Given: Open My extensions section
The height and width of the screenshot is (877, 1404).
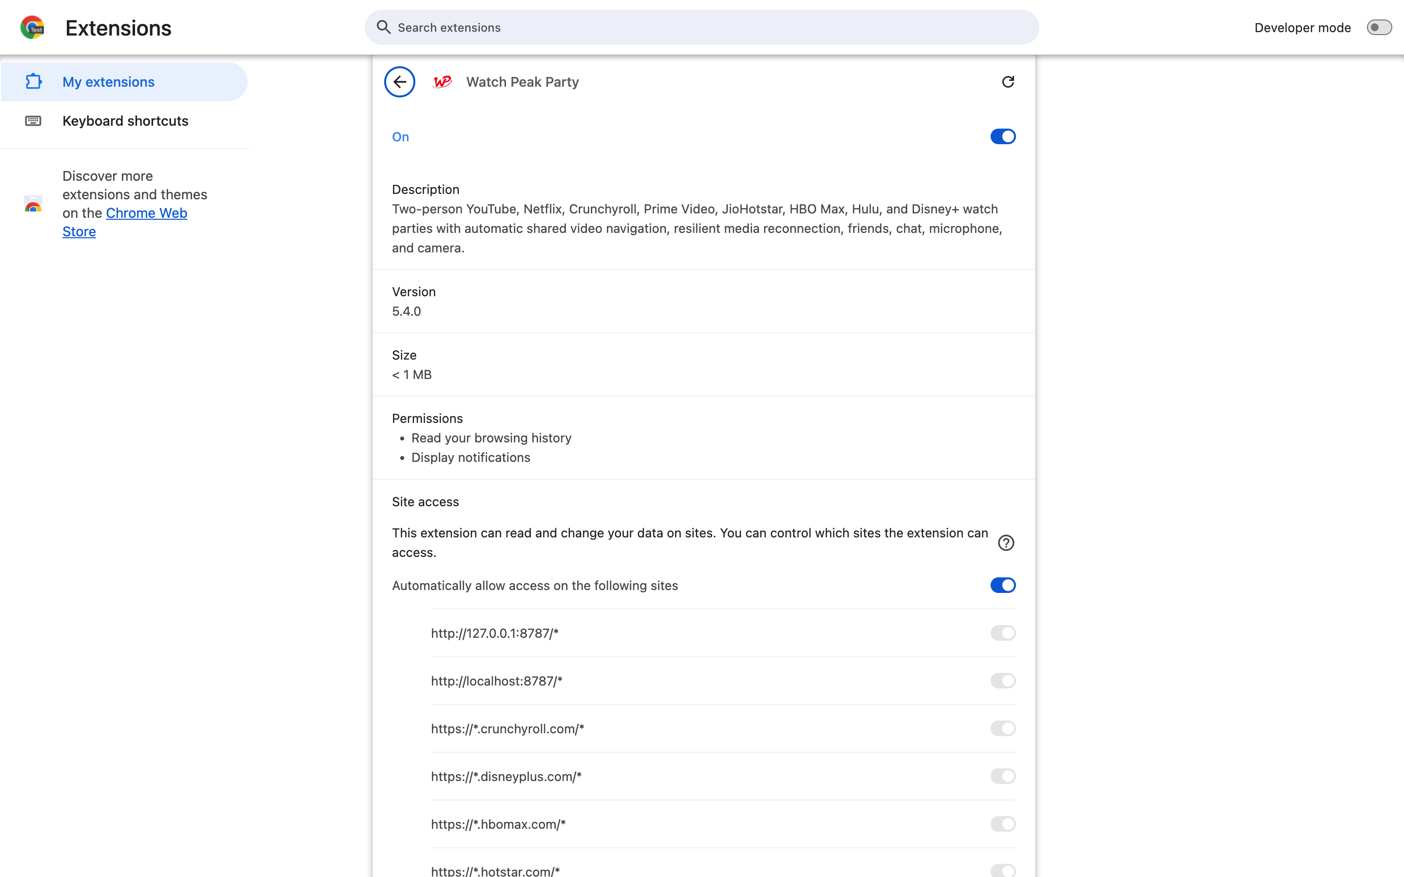Looking at the screenshot, I should pos(124,82).
